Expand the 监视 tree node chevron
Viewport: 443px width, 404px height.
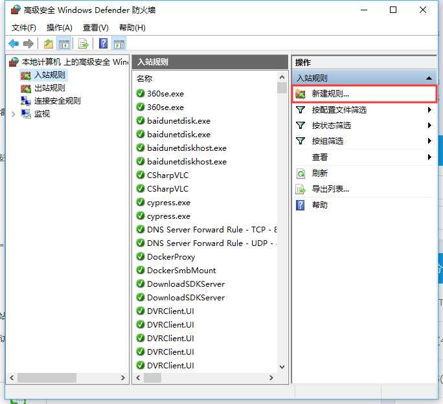tap(13, 114)
